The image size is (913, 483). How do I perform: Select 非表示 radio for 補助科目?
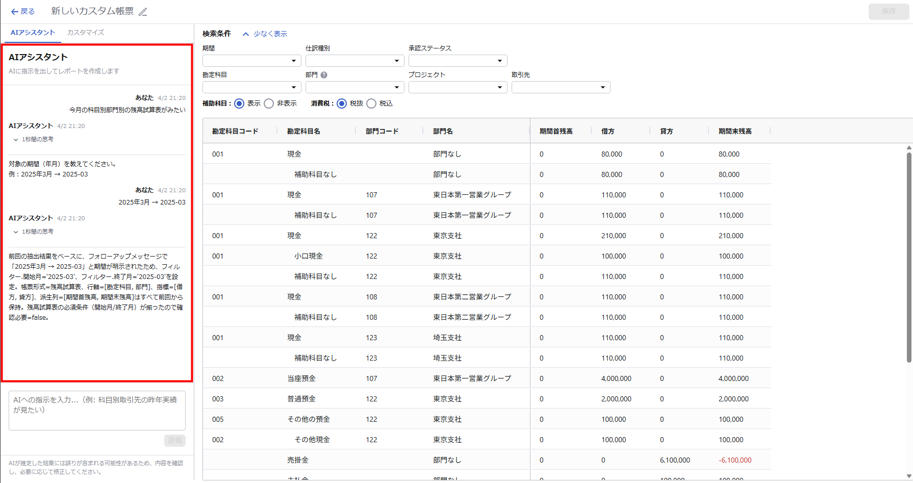click(269, 104)
